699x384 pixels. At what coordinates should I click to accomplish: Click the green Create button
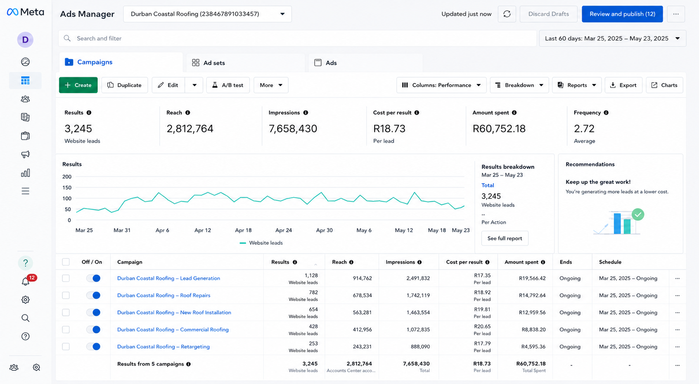pyautogui.click(x=78, y=85)
